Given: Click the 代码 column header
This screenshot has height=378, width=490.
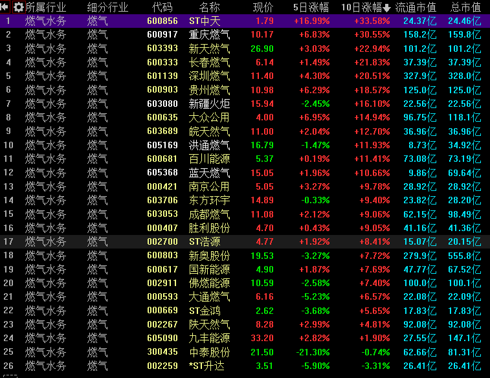Looking at the screenshot, I should tap(162, 7).
